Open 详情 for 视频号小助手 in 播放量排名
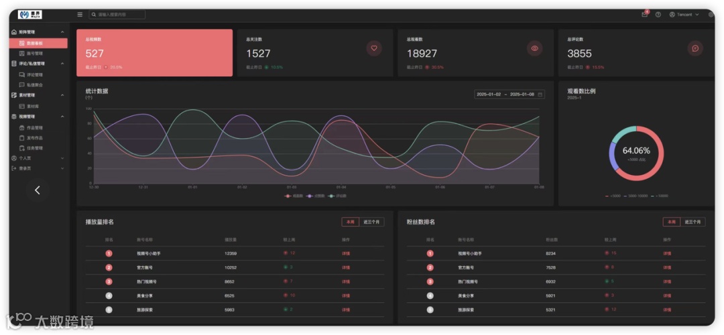 tap(345, 253)
